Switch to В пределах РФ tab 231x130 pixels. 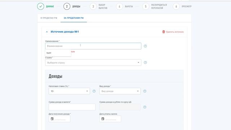[49, 18]
